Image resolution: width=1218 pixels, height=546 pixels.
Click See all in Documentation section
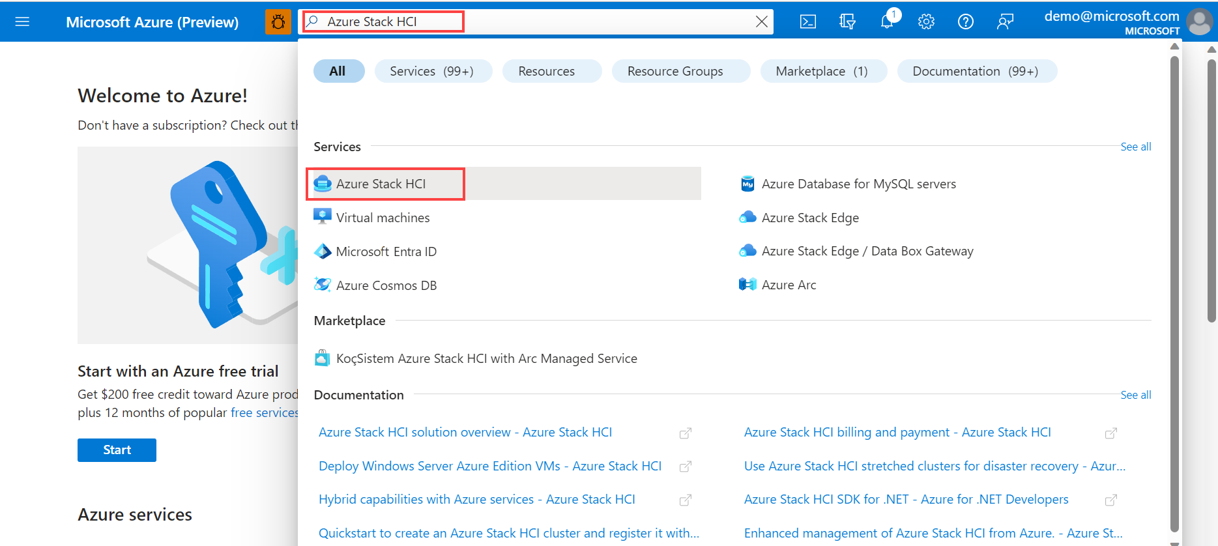(1136, 395)
